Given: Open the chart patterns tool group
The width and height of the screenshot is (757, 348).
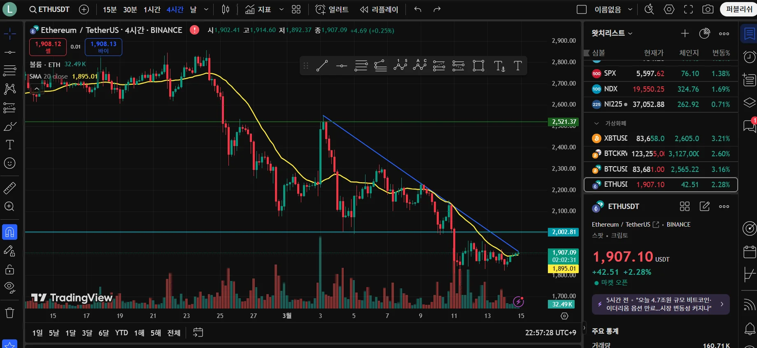Looking at the screenshot, I should [x=10, y=89].
